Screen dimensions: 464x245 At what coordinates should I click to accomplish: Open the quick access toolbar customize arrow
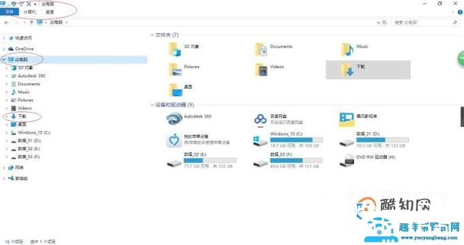pyautogui.click(x=35, y=5)
